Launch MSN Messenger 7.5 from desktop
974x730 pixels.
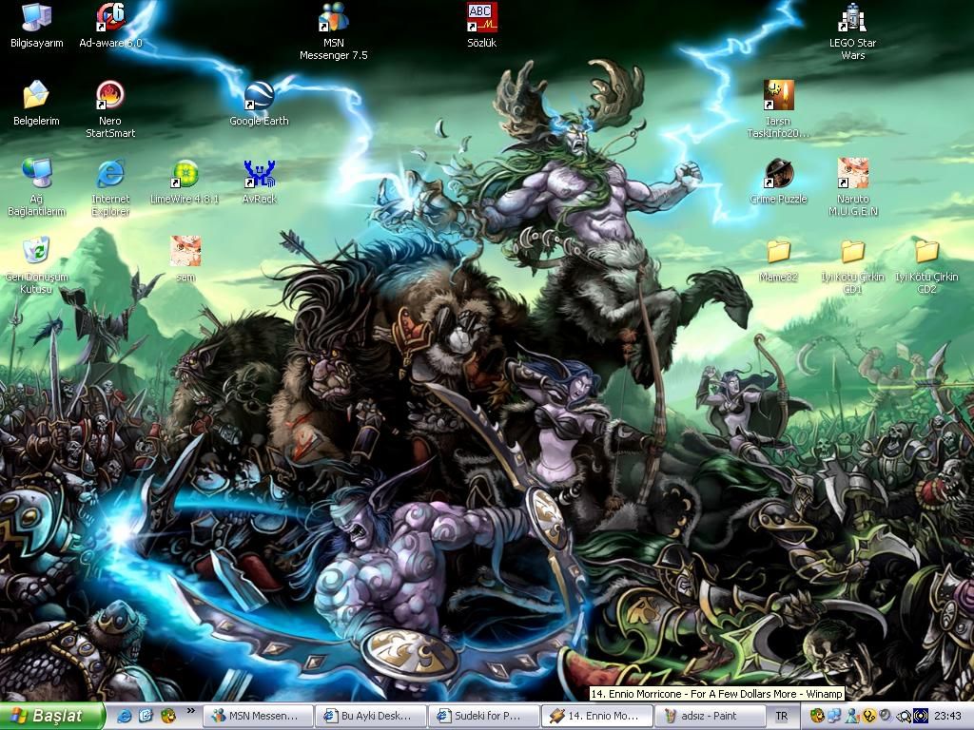[x=333, y=18]
